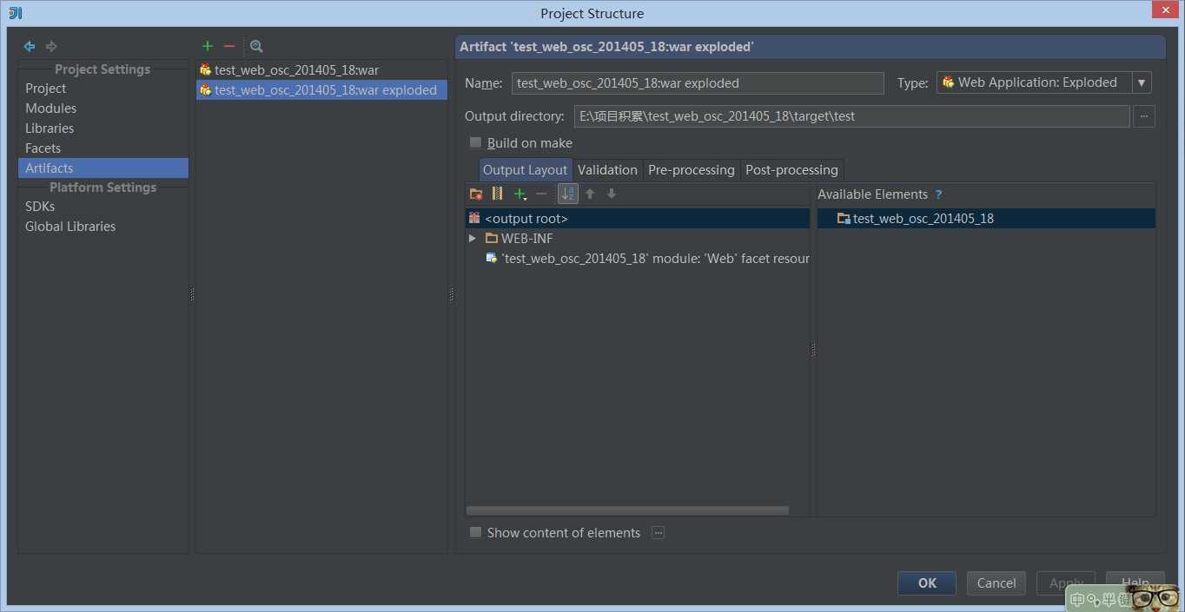Move selected element down with arrow icon

(612, 194)
